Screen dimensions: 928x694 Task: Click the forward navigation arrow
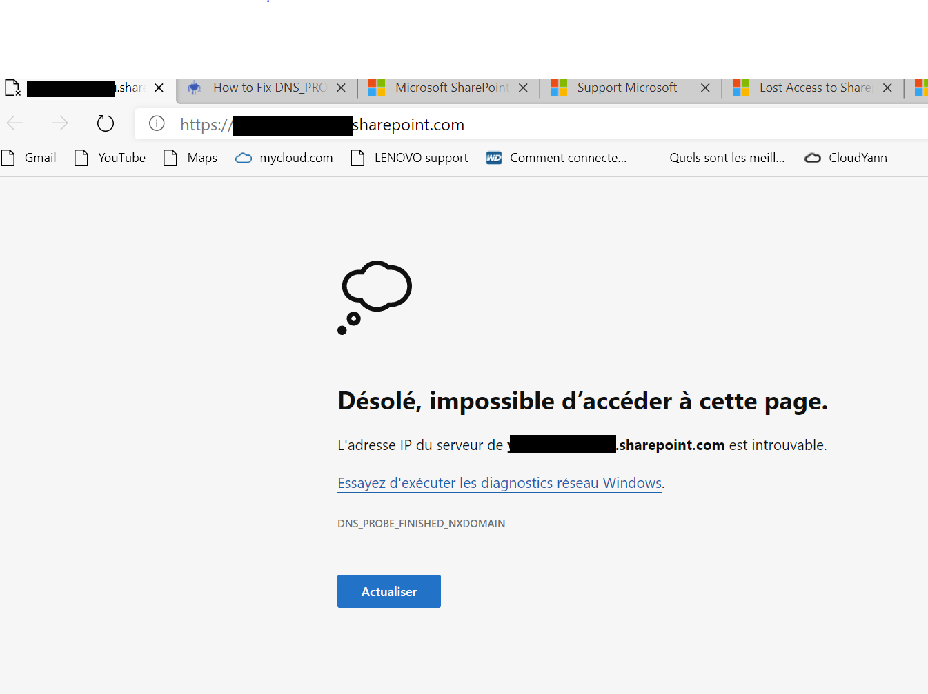pyautogui.click(x=60, y=123)
